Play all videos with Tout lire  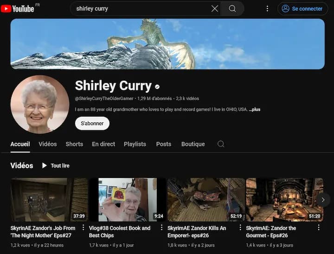click(56, 165)
